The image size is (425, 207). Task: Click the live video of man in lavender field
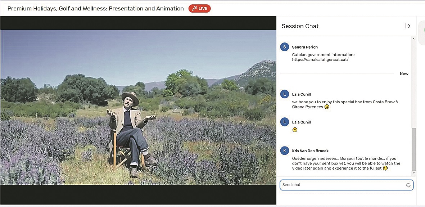[138, 107]
